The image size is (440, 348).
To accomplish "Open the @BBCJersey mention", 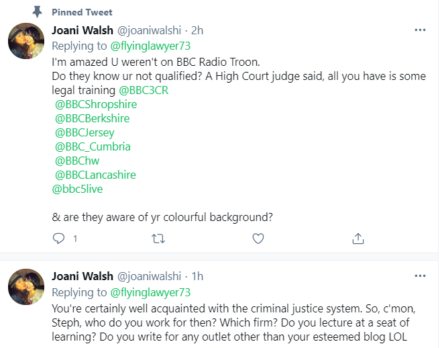I will coord(85,132).
